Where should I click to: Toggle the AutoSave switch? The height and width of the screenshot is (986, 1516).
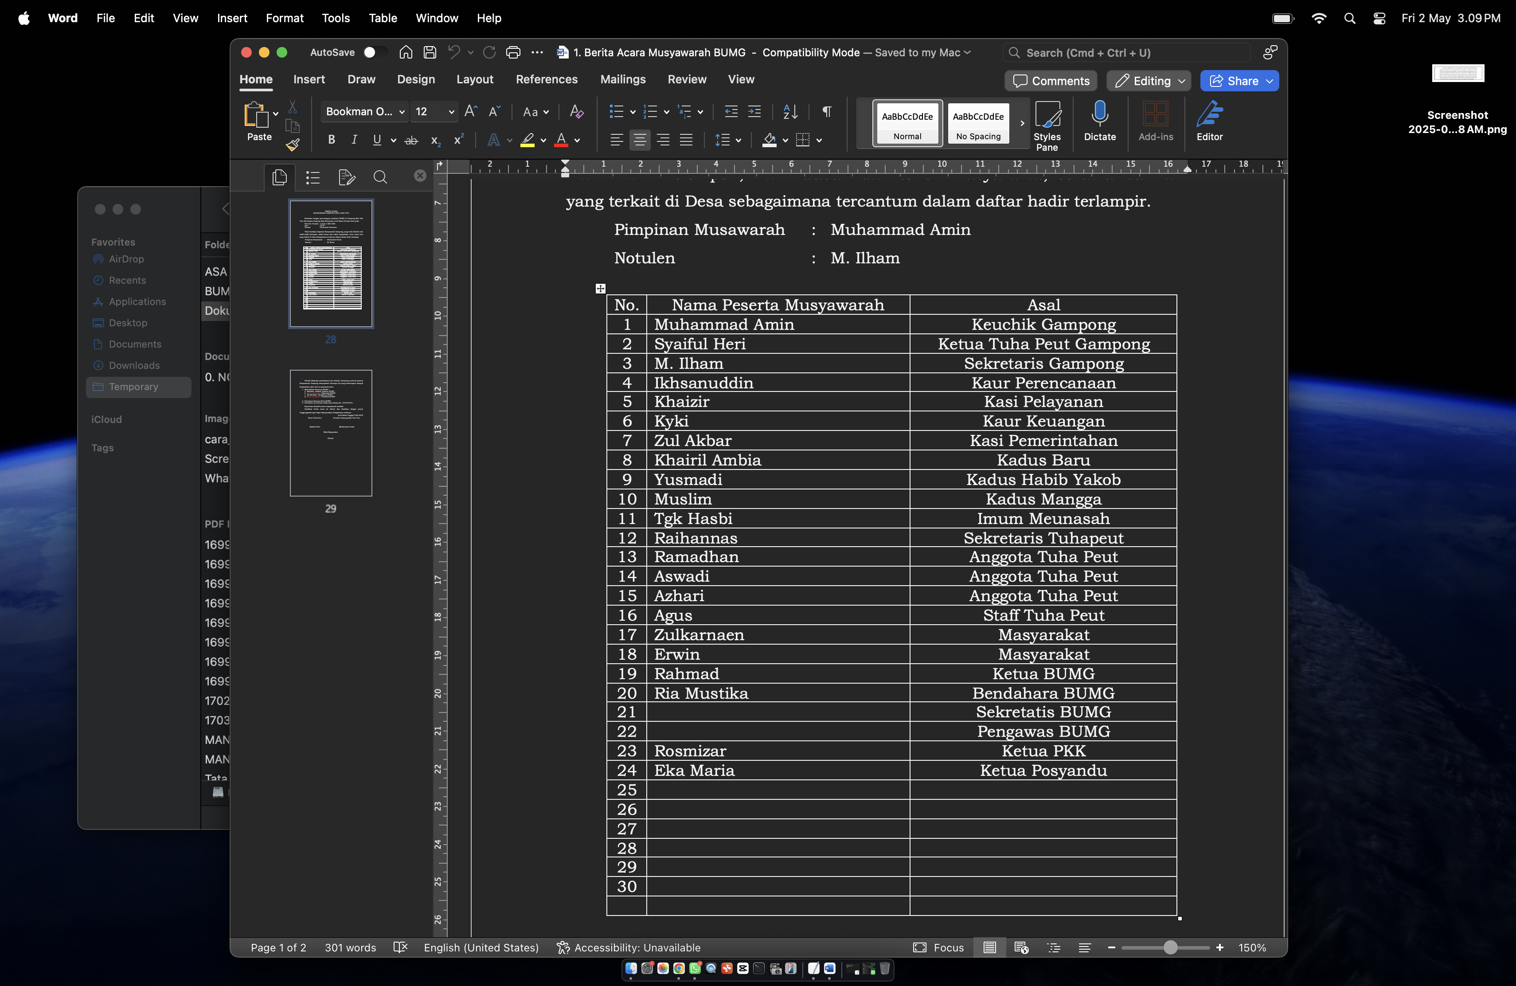(374, 52)
